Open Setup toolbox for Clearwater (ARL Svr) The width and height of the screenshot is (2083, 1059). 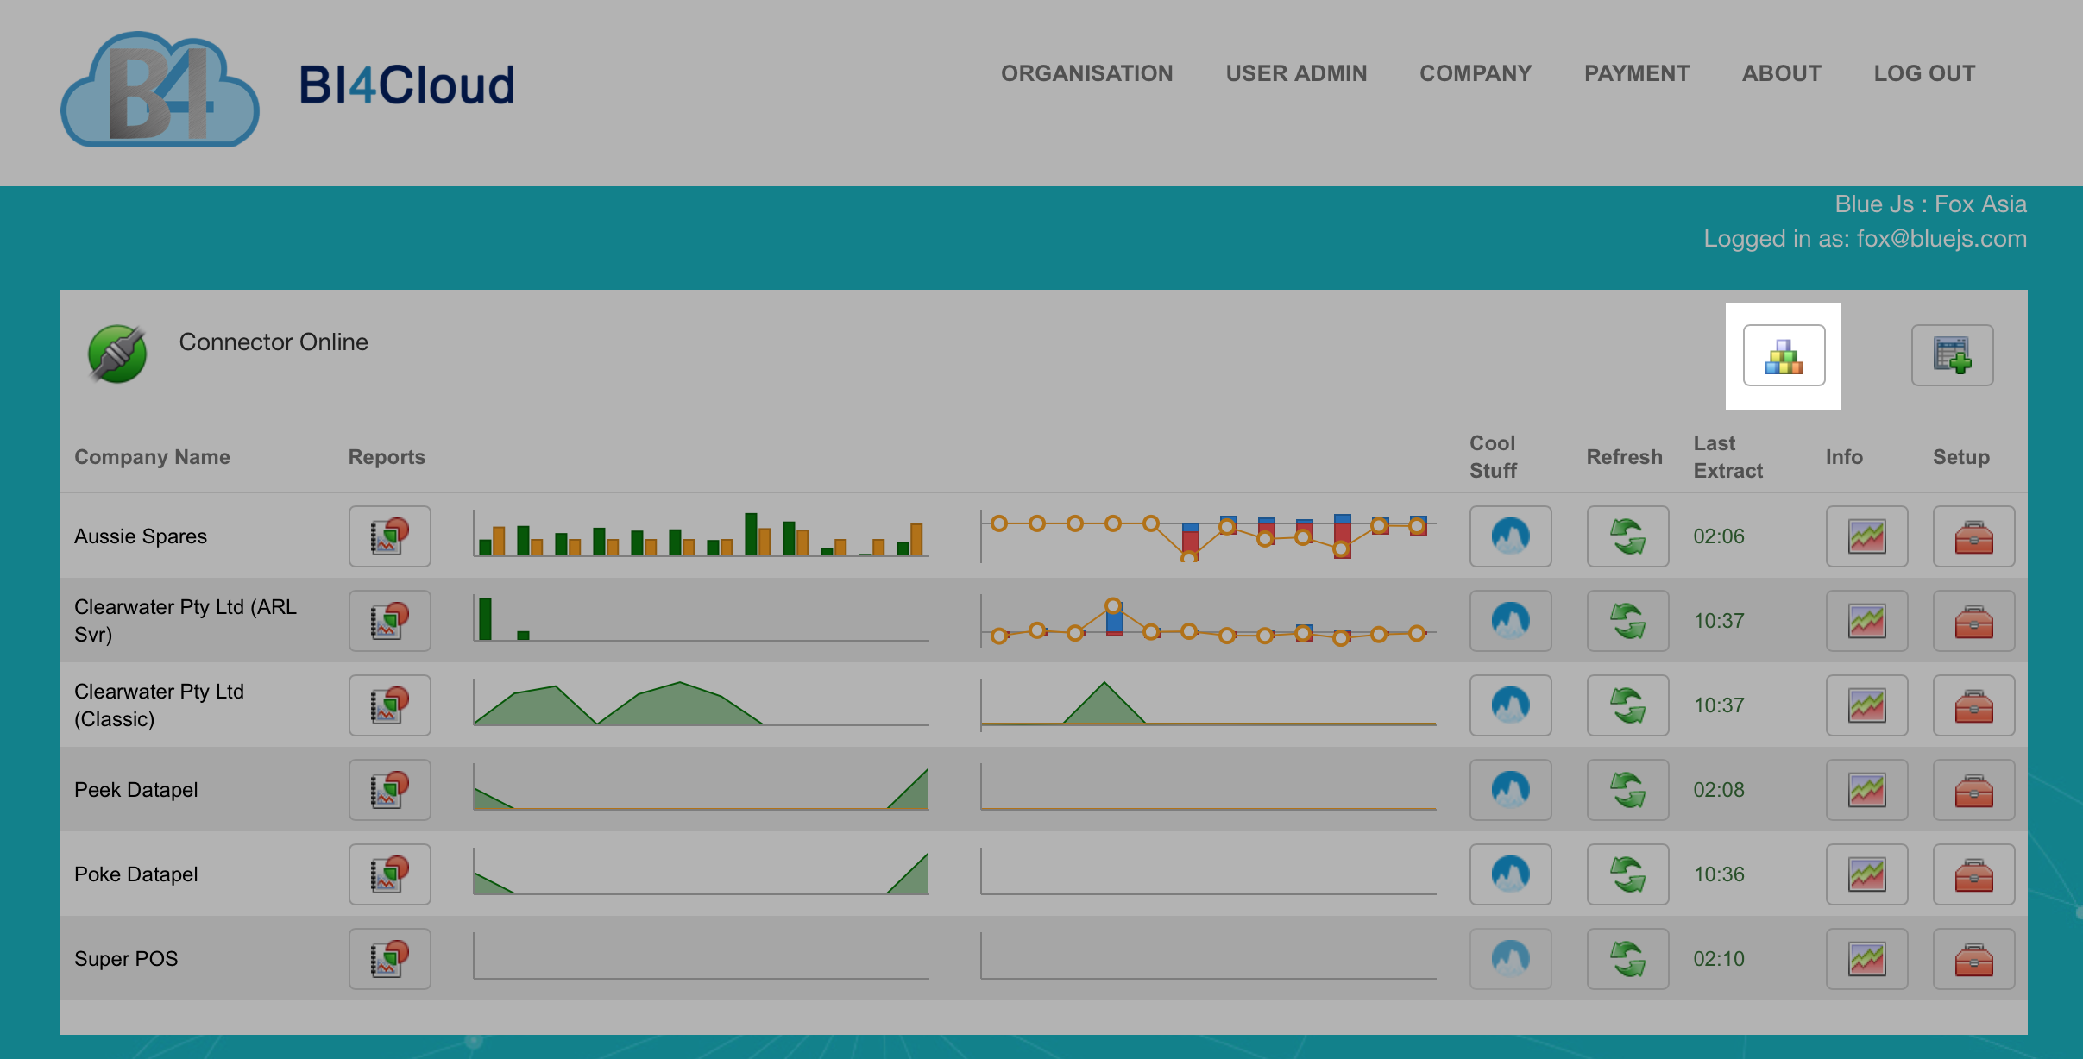[x=1973, y=621]
